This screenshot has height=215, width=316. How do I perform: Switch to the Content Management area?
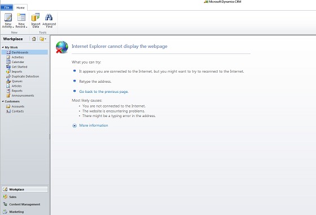25,204
